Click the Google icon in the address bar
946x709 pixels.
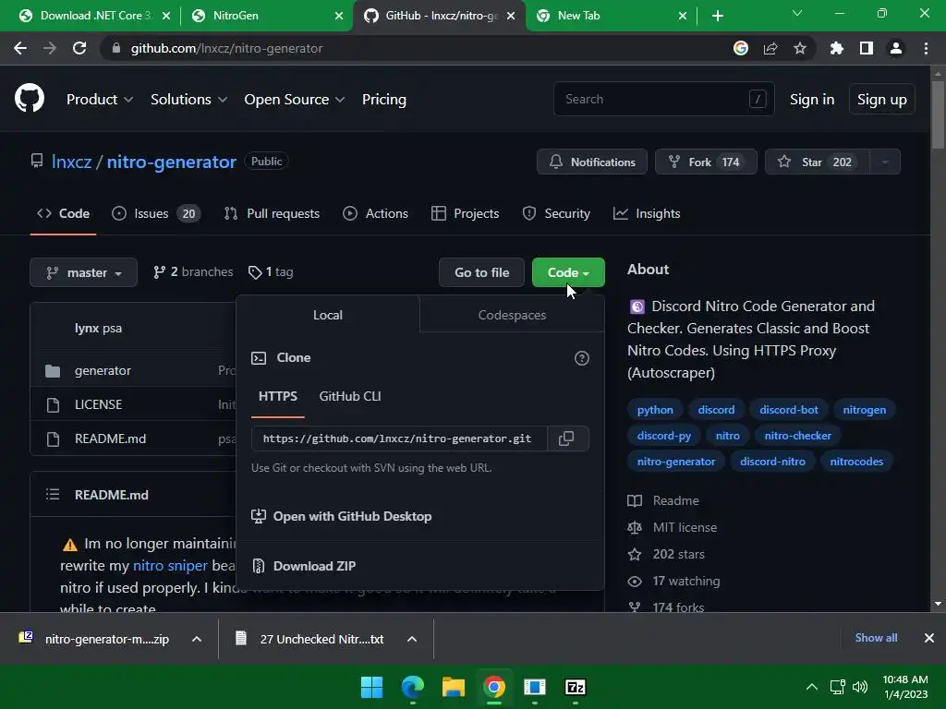coord(741,48)
